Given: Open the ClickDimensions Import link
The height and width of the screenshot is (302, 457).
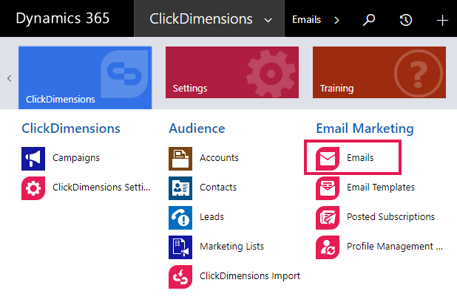Looking at the screenshot, I should coord(250,275).
